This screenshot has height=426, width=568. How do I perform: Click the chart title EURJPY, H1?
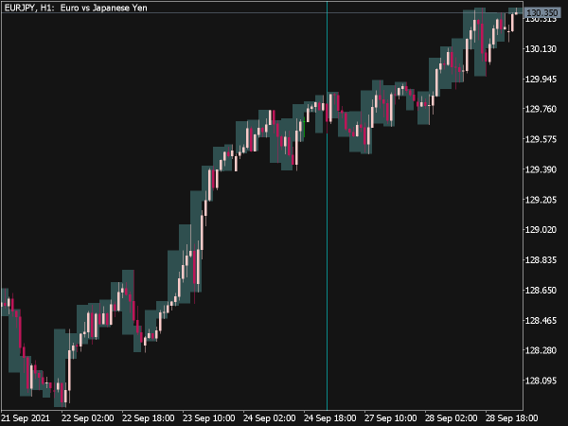point(27,8)
